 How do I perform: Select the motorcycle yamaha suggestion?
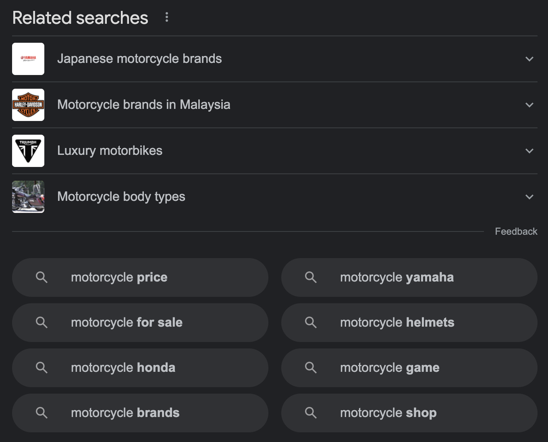[x=397, y=277]
